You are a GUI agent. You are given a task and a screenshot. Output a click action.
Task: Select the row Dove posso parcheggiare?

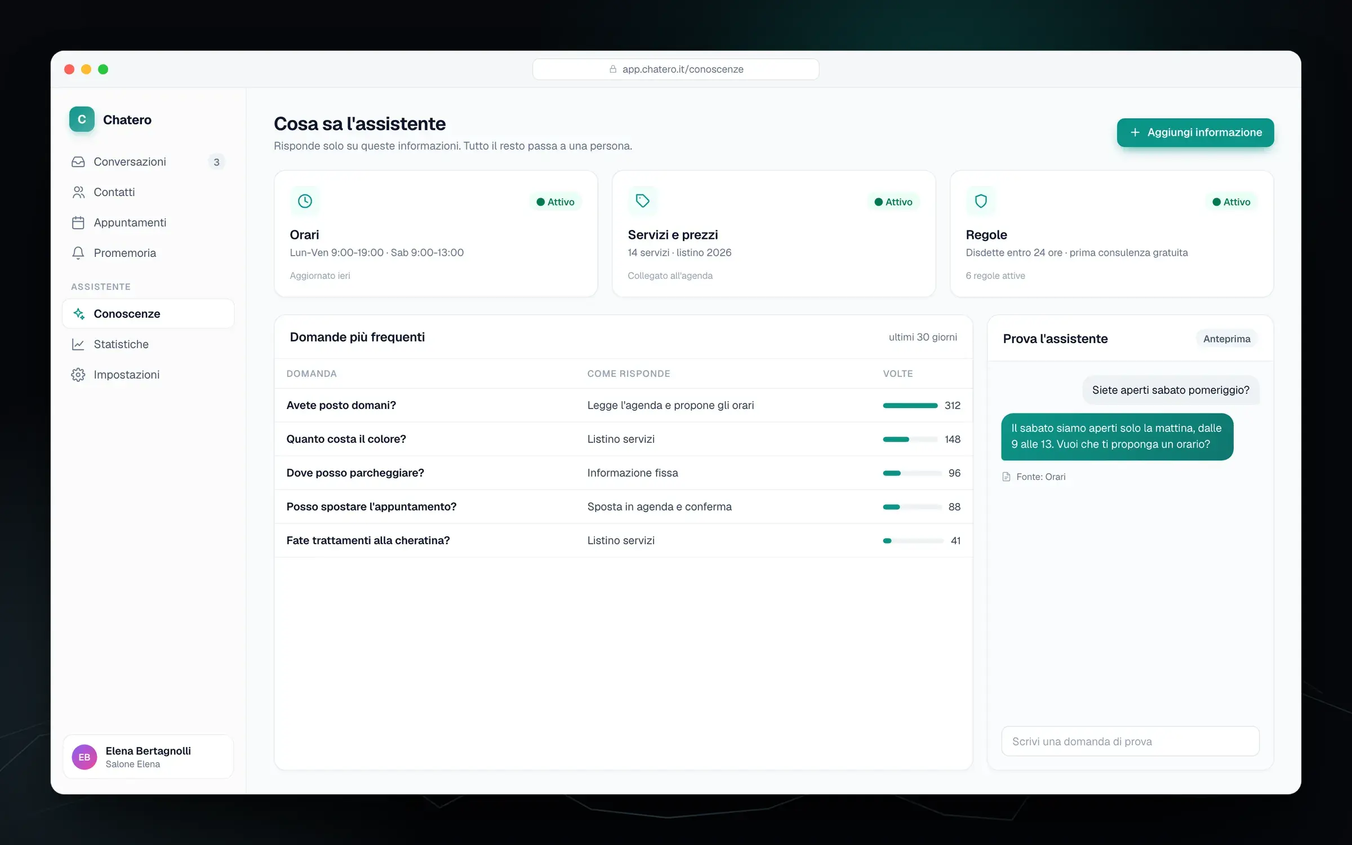tap(623, 473)
